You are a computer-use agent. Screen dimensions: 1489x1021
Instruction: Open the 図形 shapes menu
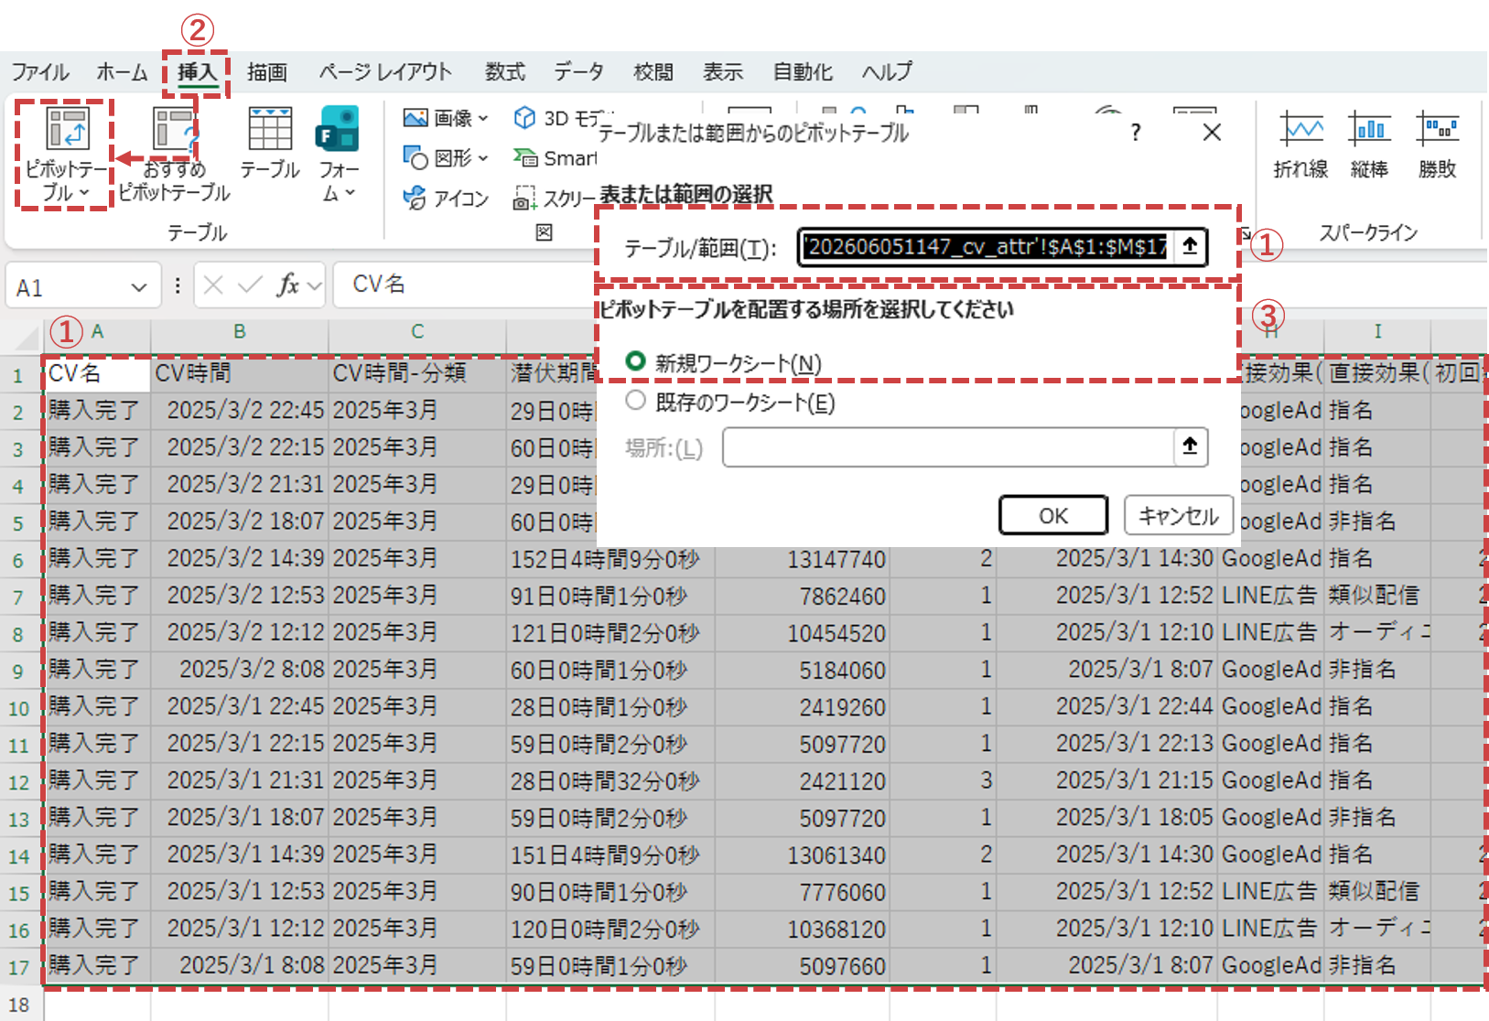445,158
